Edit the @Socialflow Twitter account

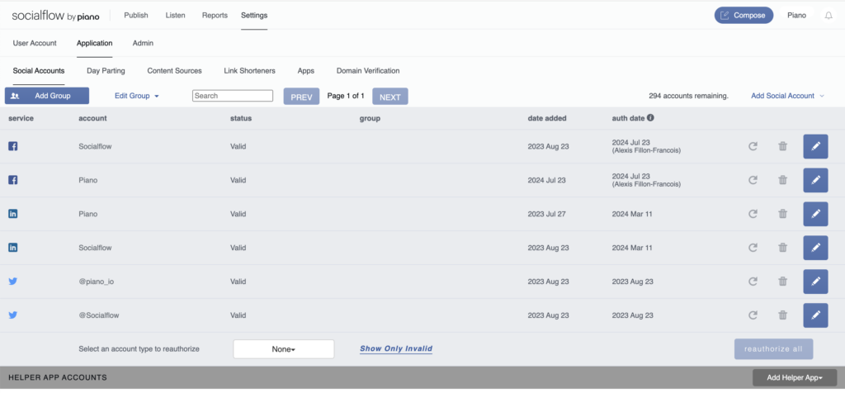(815, 315)
